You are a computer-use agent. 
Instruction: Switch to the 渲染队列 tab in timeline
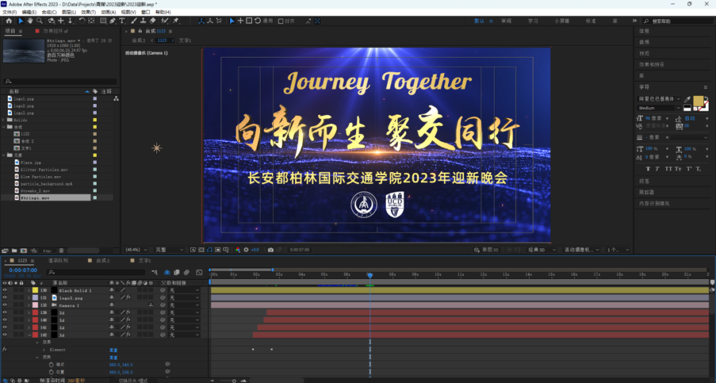[x=58, y=261]
